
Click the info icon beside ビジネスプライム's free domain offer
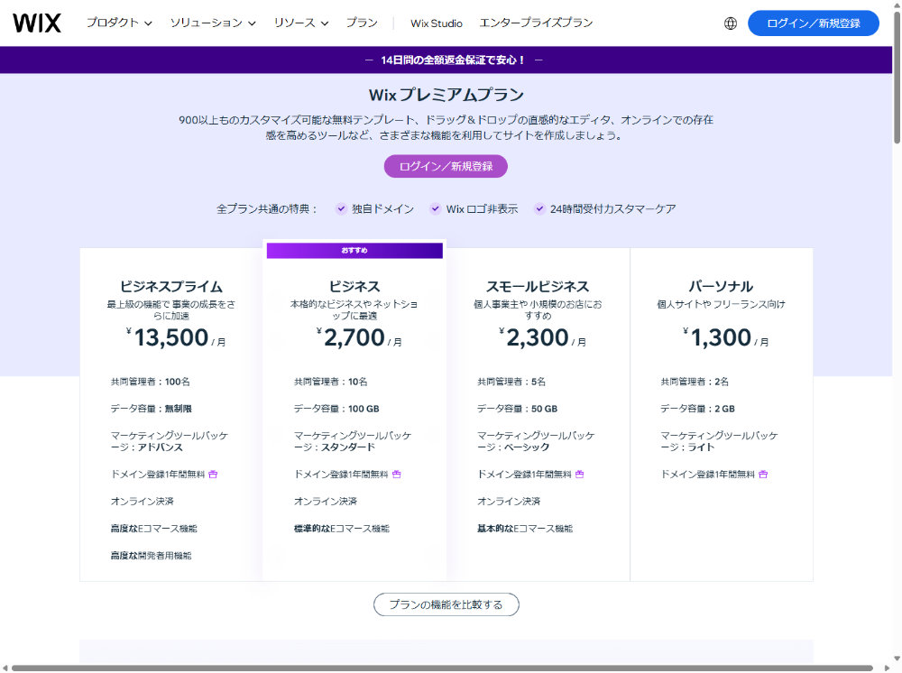coord(212,473)
